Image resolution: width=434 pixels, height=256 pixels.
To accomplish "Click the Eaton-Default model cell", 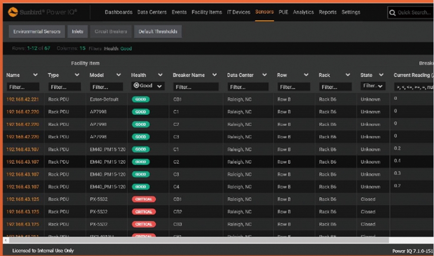I will pyautogui.click(x=104, y=99).
